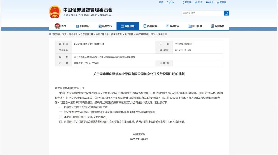Open the 微博 Weibo link

coord(198,2)
